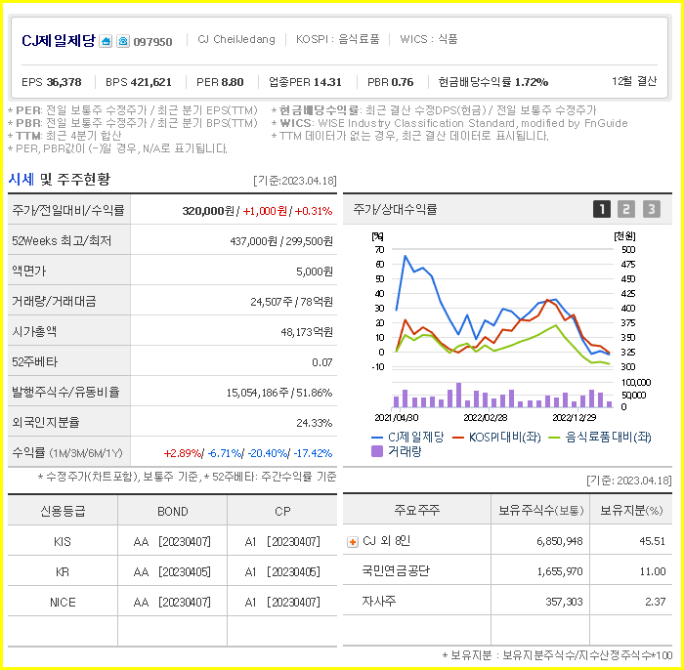Click the 52주베타 0.07 value
684x670 pixels.
pyautogui.click(x=322, y=362)
